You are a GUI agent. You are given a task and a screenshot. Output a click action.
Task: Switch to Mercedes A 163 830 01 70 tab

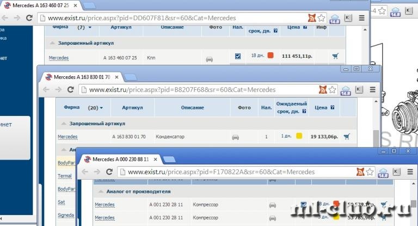[x=82, y=77]
